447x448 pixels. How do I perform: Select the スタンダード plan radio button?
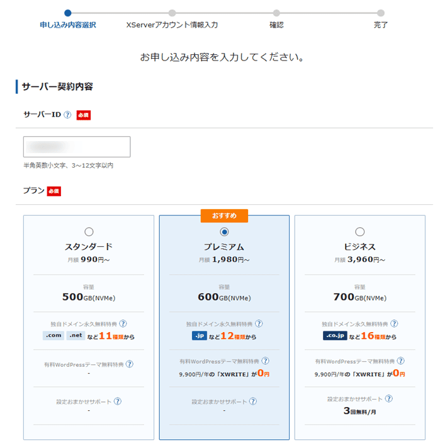(89, 232)
